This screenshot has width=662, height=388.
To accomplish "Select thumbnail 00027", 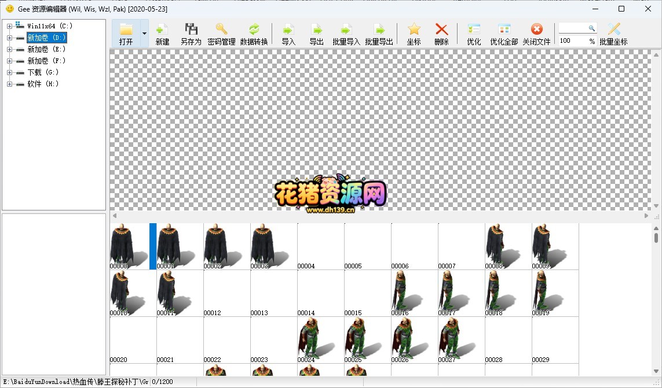I will click(x=461, y=340).
